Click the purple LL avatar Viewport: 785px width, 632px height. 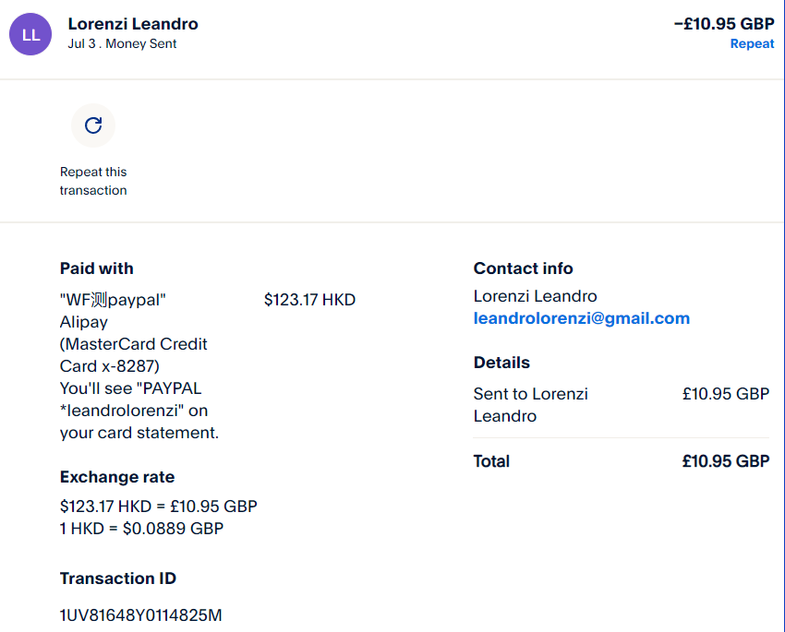(x=30, y=34)
